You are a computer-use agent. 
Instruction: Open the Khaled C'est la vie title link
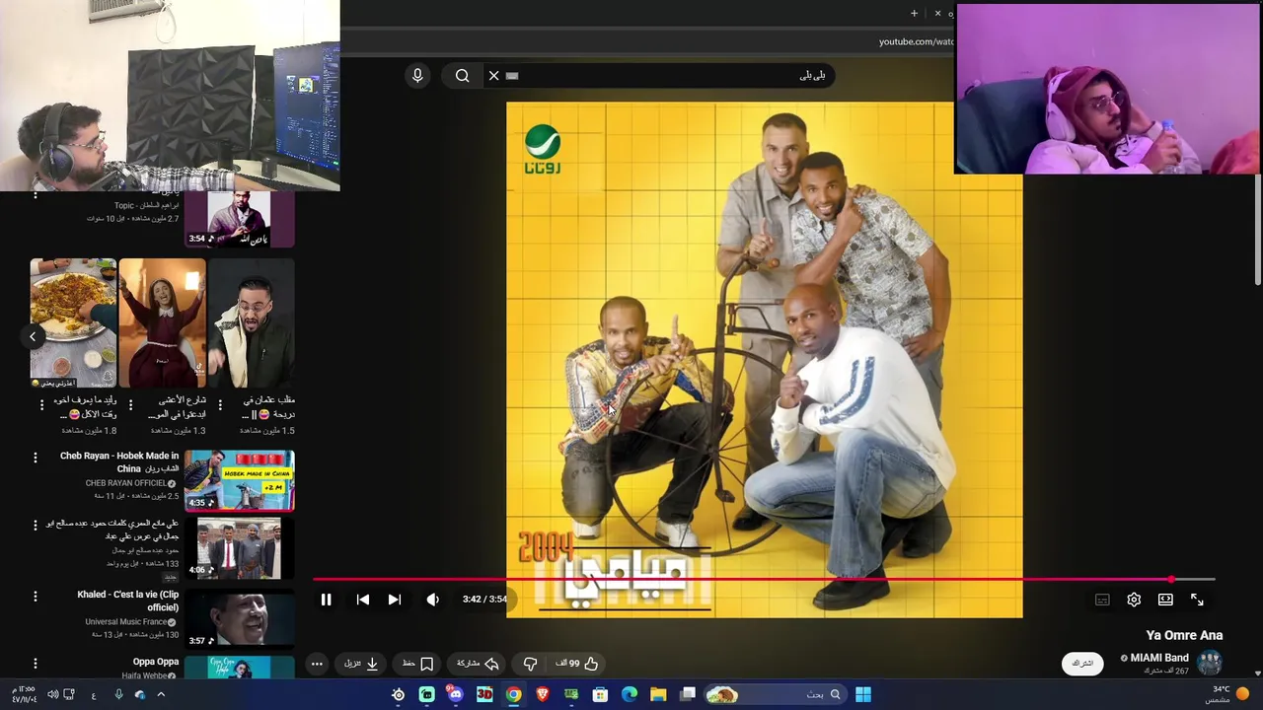pos(128,602)
